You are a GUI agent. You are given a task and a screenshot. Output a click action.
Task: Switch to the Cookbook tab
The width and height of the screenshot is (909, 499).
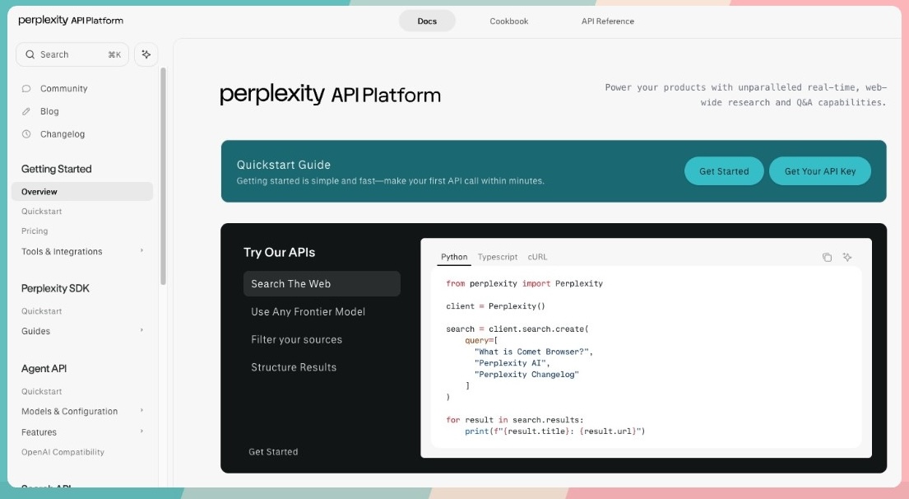point(510,21)
